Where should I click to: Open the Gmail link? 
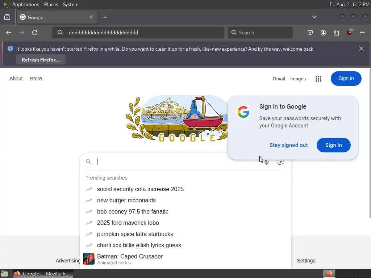pyautogui.click(x=279, y=79)
